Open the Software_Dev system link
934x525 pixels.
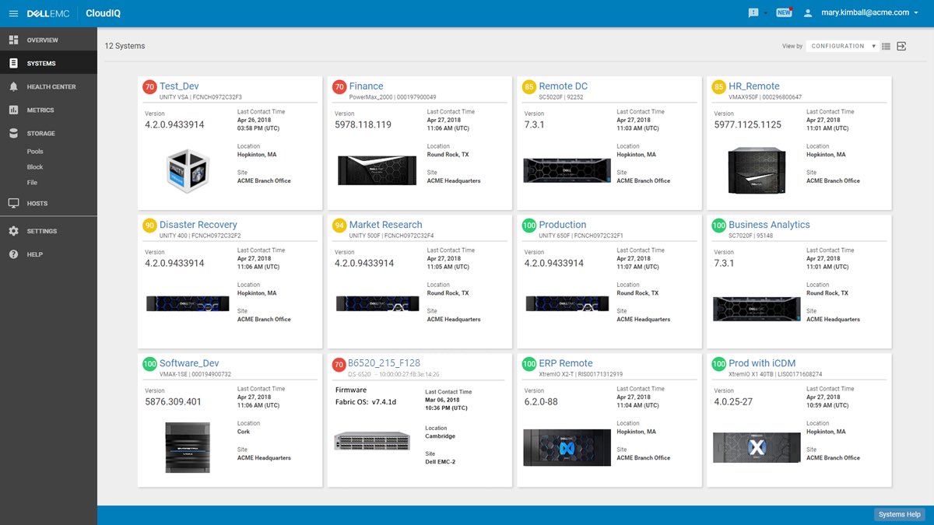click(x=189, y=363)
